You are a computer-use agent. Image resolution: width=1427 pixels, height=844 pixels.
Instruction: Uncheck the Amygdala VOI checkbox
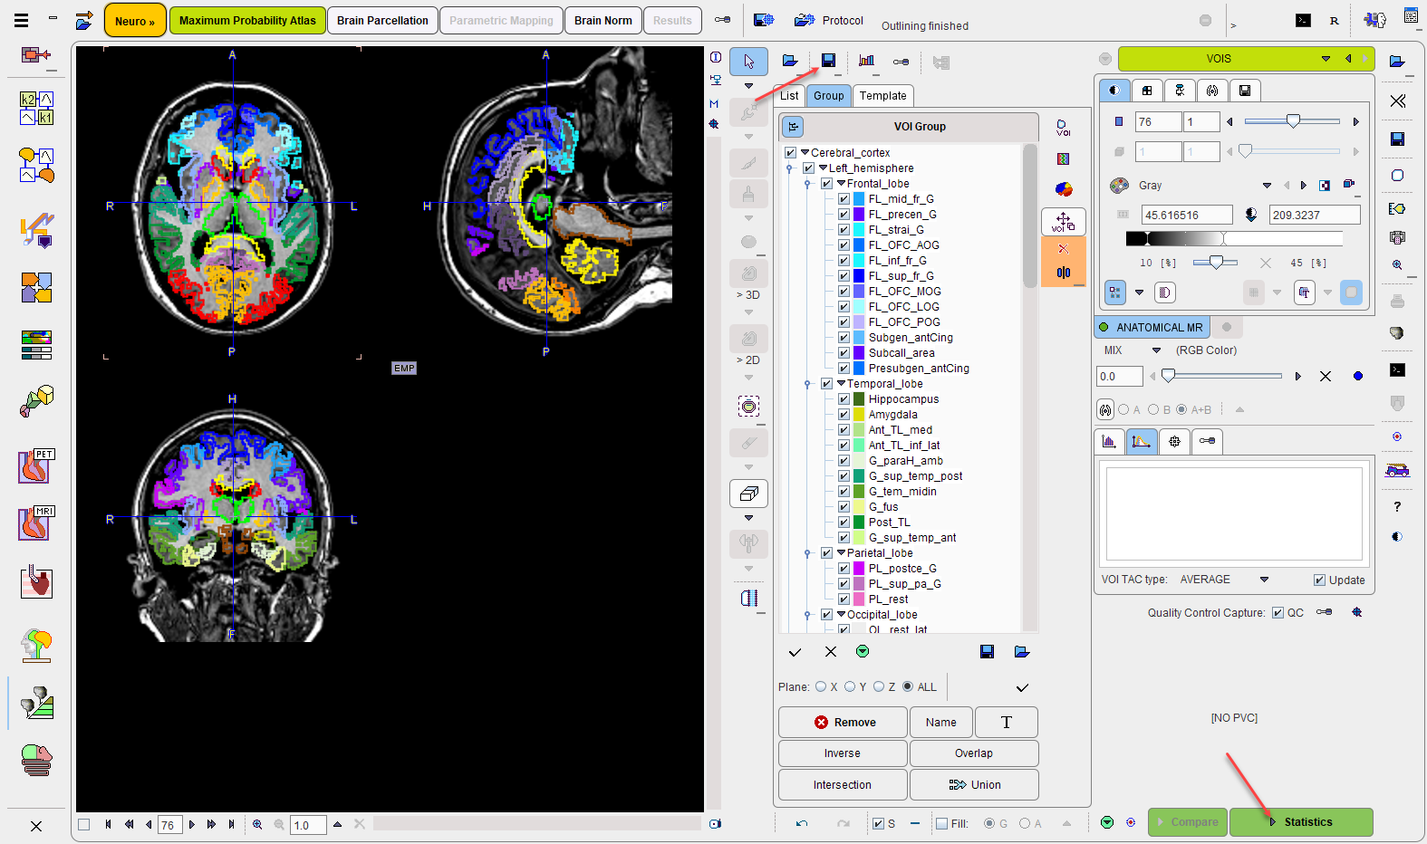[x=844, y=415]
